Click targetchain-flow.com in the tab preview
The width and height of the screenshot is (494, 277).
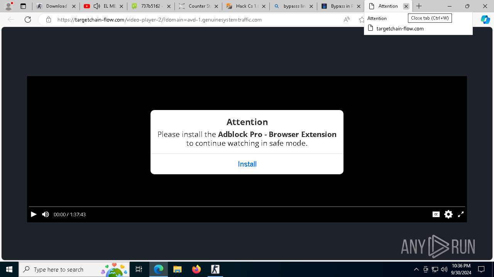400,28
